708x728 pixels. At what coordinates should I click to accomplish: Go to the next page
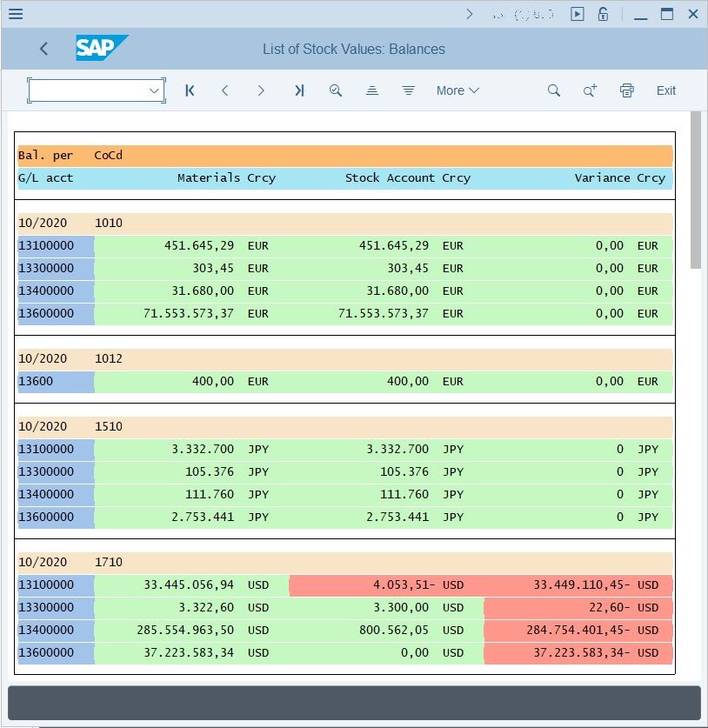(262, 90)
